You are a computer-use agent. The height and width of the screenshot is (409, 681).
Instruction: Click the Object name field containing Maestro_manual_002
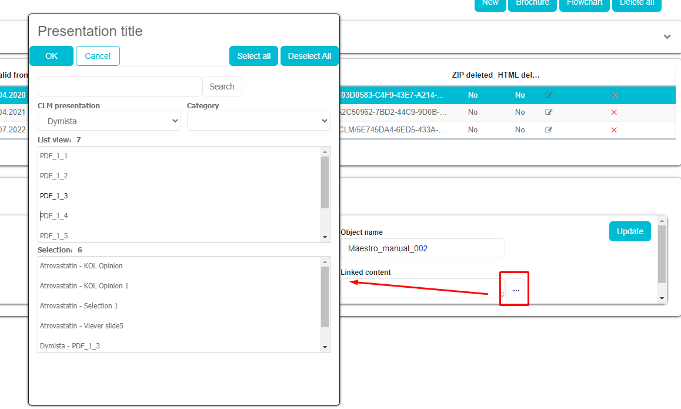422,248
